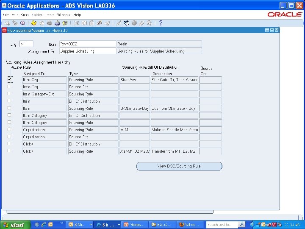Click the New record toolbar icon

[7, 23]
